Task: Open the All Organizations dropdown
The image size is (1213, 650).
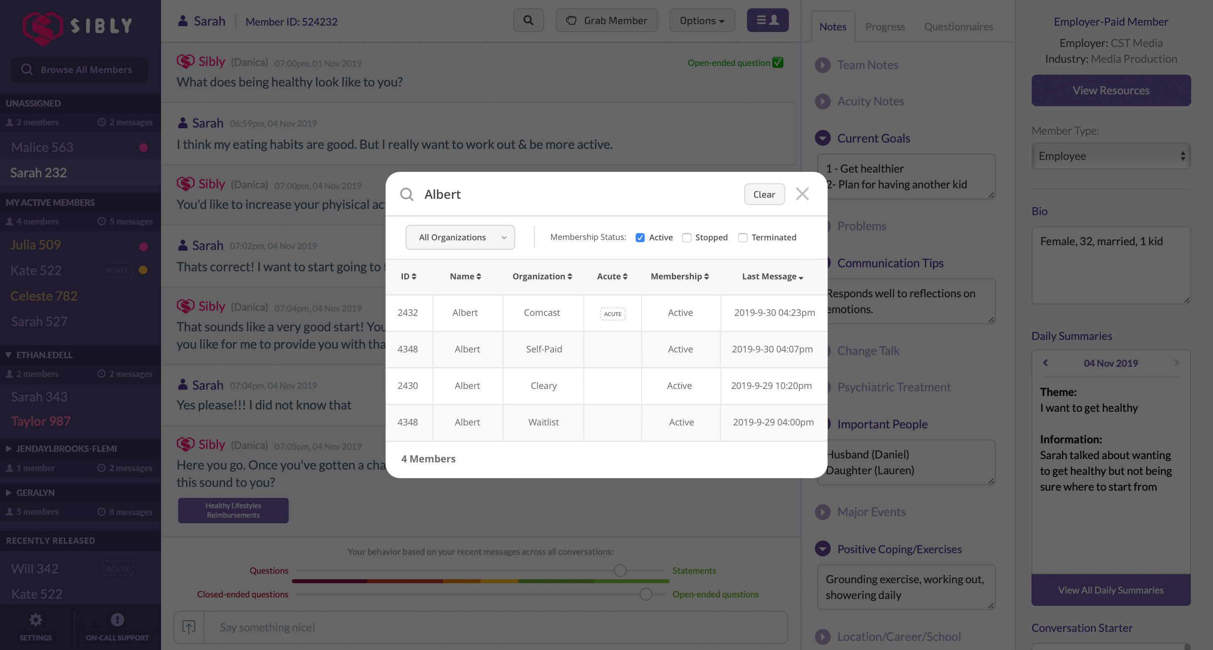Action: click(x=459, y=237)
